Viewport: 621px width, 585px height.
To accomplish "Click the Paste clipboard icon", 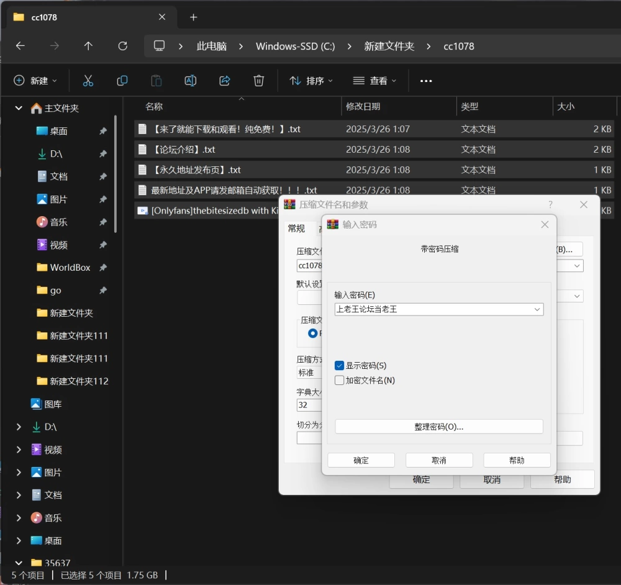I will 156,81.
